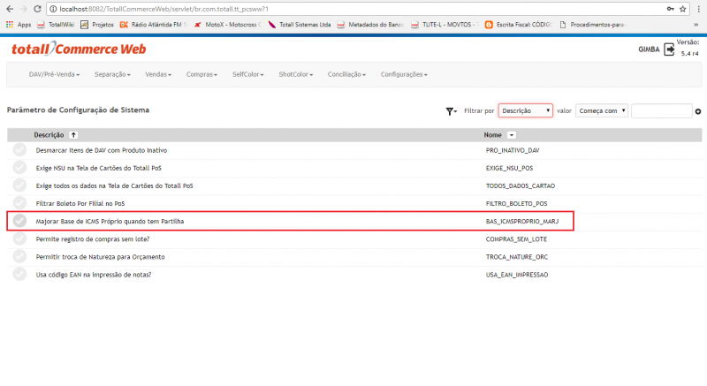Sort by Descrição using the arrow icon
Viewport: 707px width, 386px height.
click(x=73, y=135)
